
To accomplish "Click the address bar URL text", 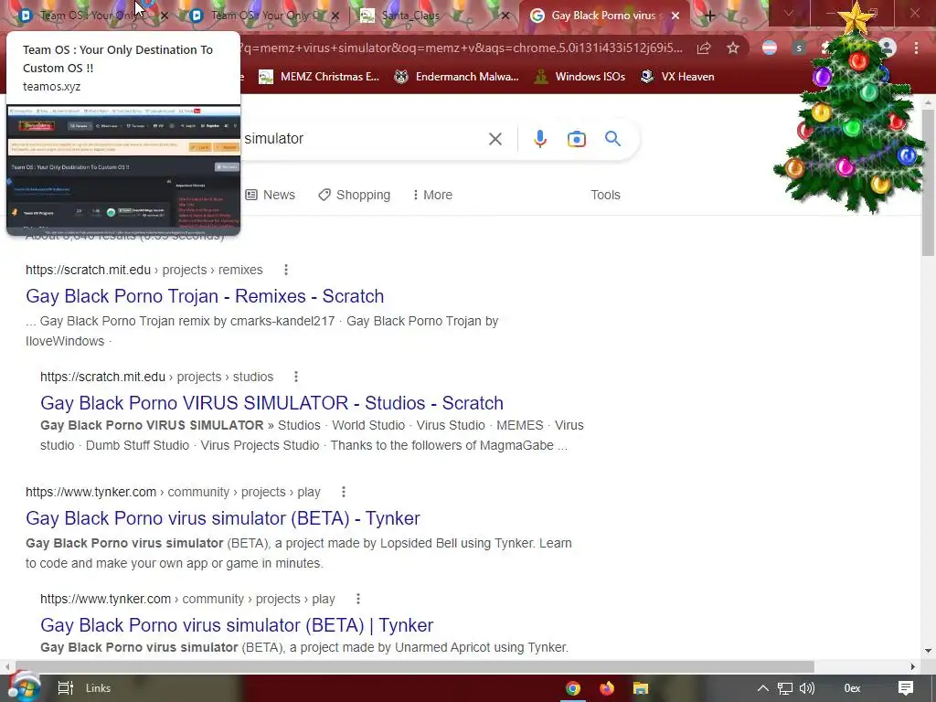I will pos(460,48).
